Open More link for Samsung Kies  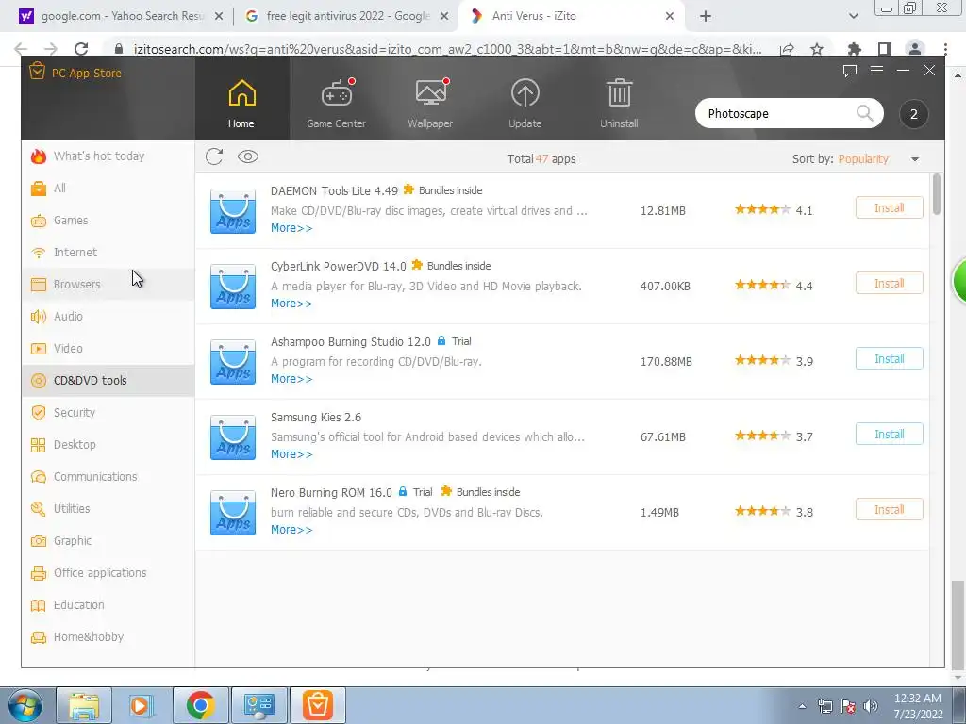(x=291, y=454)
